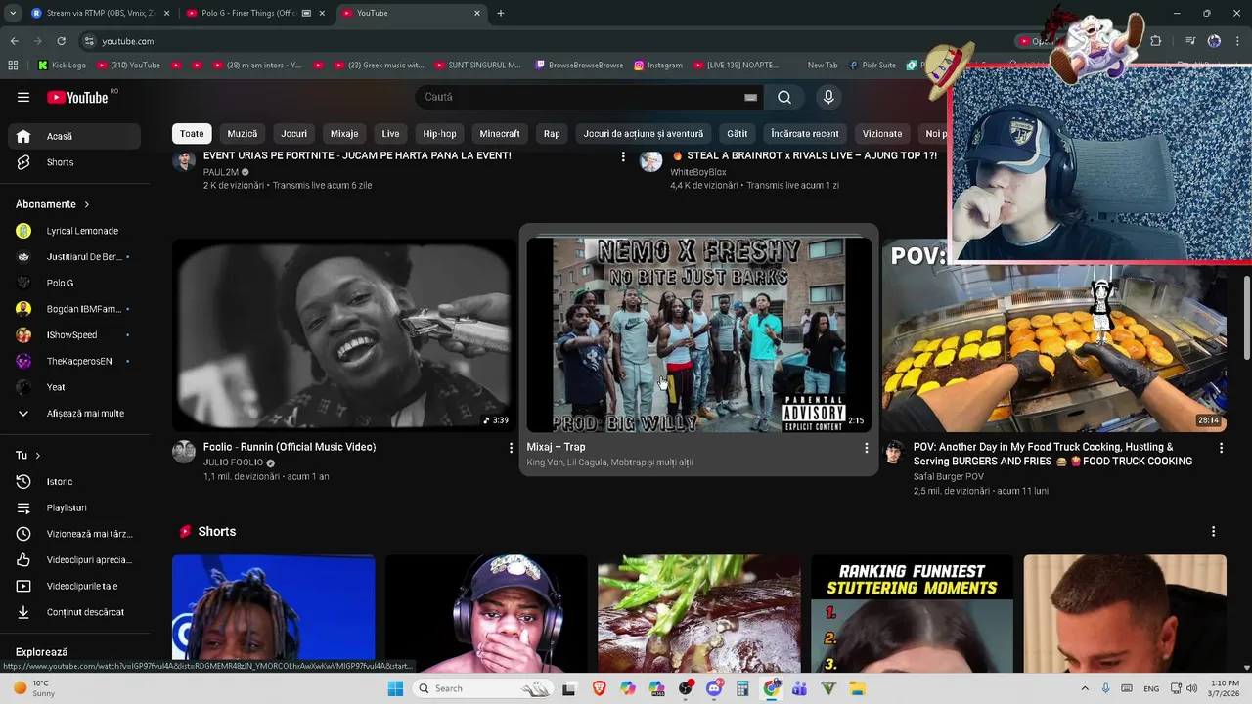Open Instagram bookmark
This screenshot has height=704, width=1252.
click(658, 66)
